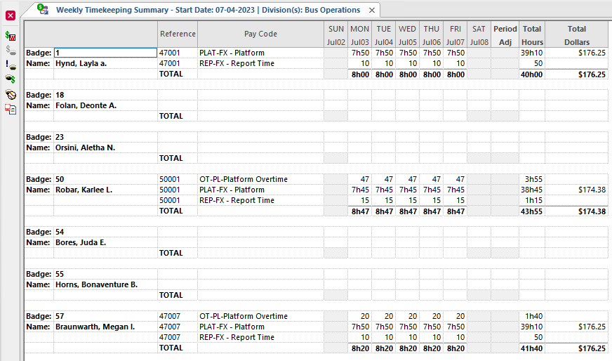612x361 pixels.
Task: Click badge number 23
Action: click(60, 137)
